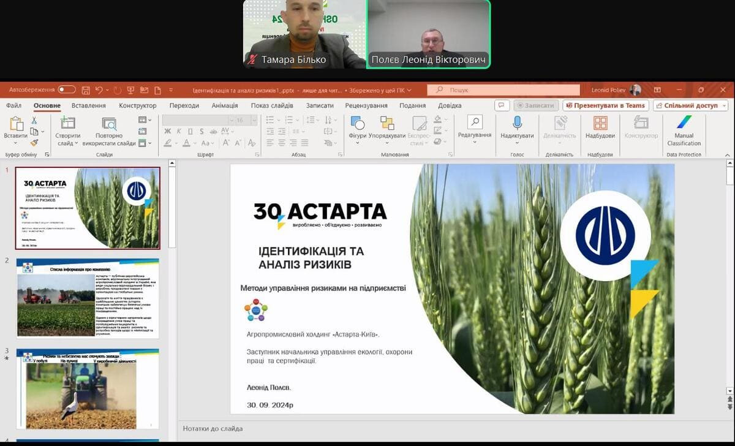Expand the Спільний доступ dropdown arrow
This screenshot has height=446, width=735.
[x=723, y=105]
